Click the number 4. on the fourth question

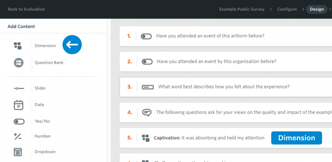(x=130, y=113)
